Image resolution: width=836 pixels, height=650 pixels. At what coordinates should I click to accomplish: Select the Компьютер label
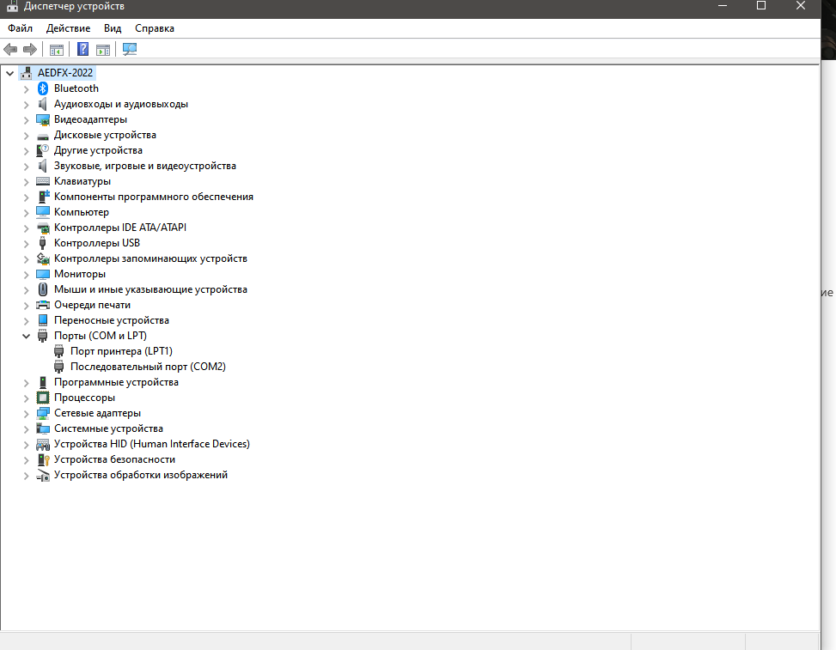(x=82, y=212)
